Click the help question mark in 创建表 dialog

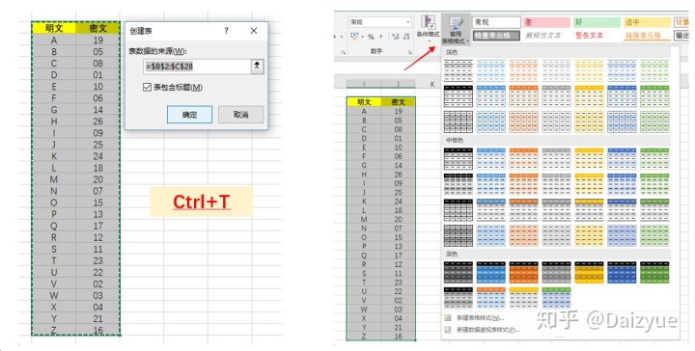pos(227,31)
